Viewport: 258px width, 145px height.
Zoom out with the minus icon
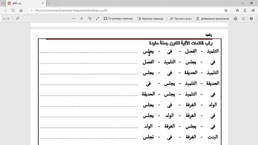tap(73, 19)
